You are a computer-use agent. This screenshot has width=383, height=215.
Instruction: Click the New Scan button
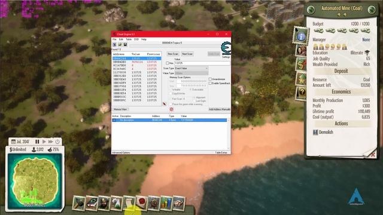click(173, 54)
